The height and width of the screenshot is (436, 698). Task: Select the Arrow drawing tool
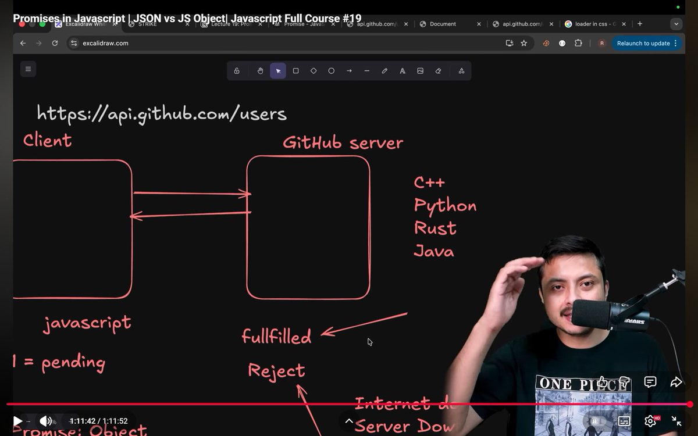click(x=349, y=71)
